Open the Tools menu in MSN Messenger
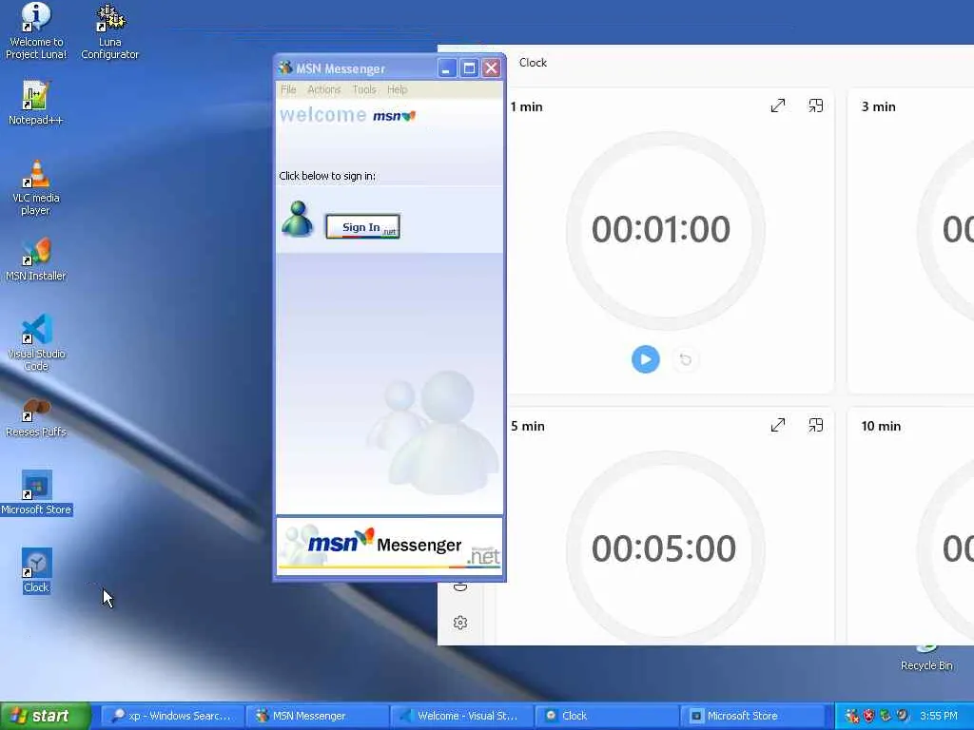The width and height of the screenshot is (974, 730). click(364, 89)
